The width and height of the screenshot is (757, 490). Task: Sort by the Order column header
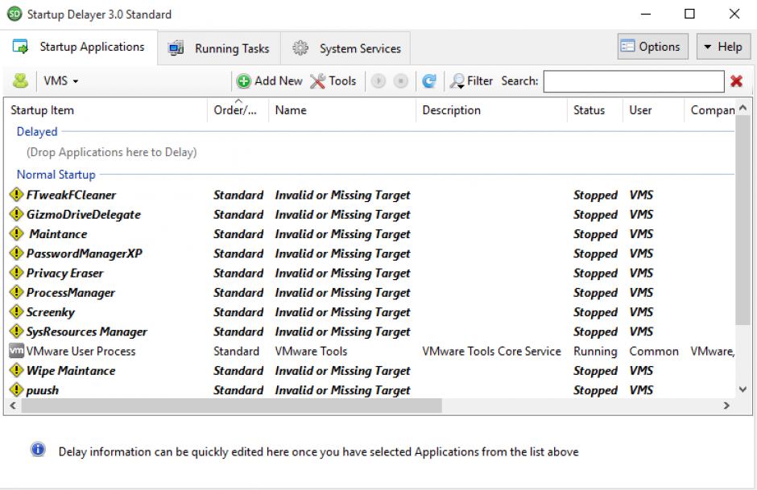coord(238,110)
